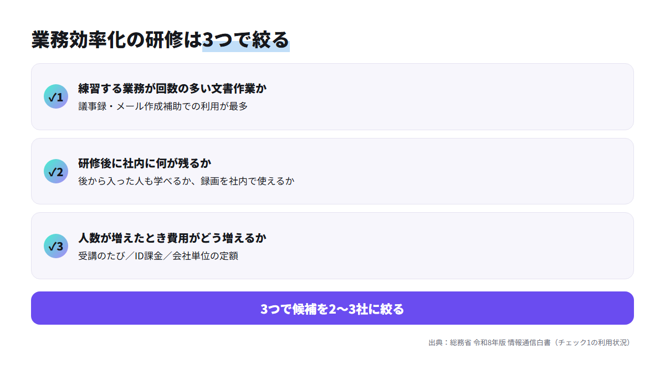Select heading 研修後に社内に何が残るか
The image size is (665, 374).
coord(145,163)
